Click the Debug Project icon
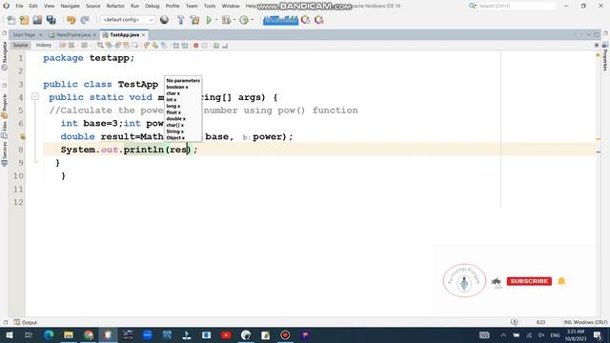The image size is (610, 343). (226, 20)
